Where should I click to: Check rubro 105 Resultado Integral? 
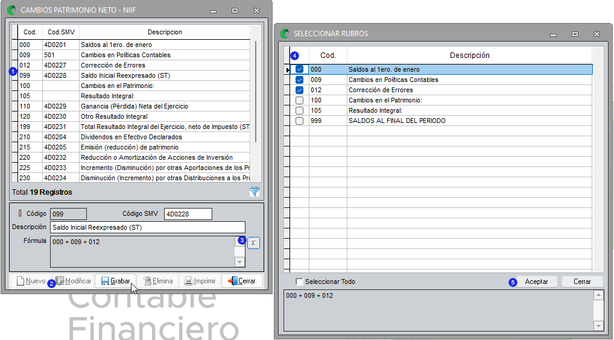tap(300, 110)
